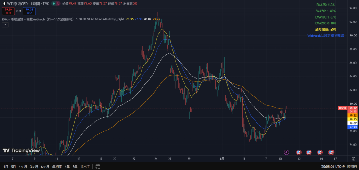Select the 3ヶ月 time range
Viewport: 359px width, 170px height.
[34, 167]
